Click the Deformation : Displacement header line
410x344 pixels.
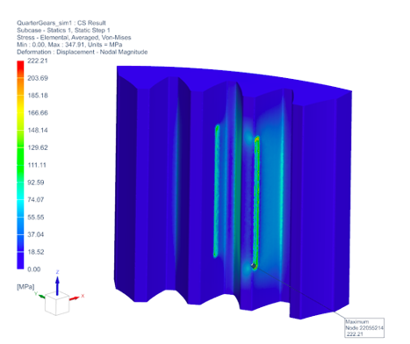coord(82,52)
